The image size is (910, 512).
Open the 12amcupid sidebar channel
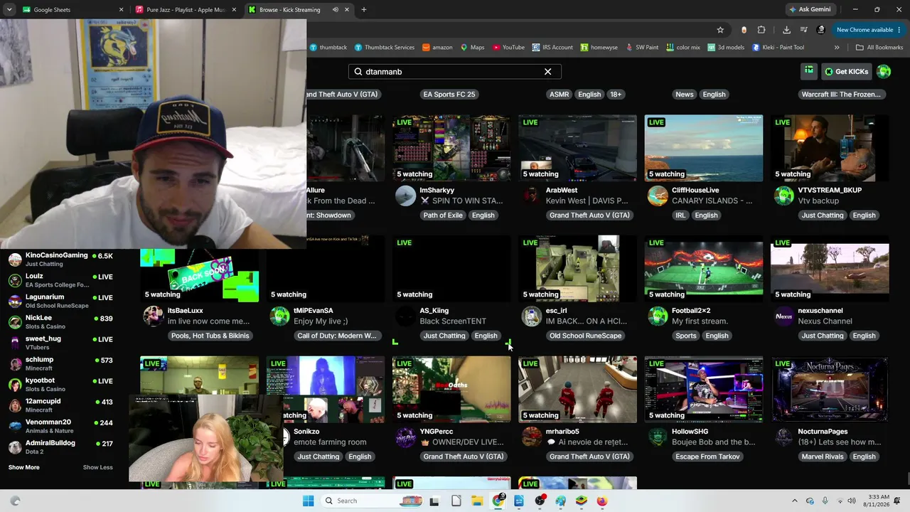point(60,405)
